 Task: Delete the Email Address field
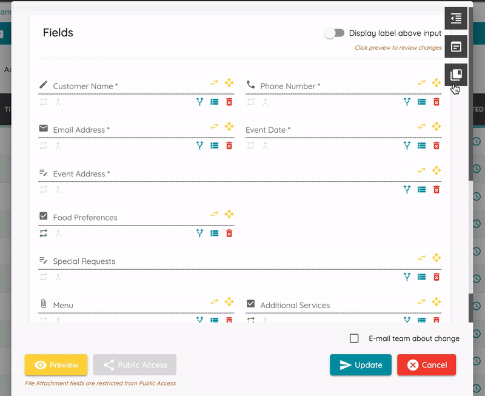point(229,146)
